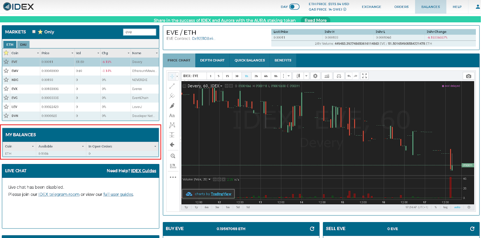Star the EVE market row
Image resolution: width=481 pixels, height=238 pixels.
pyautogui.click(x=6, y=62)
